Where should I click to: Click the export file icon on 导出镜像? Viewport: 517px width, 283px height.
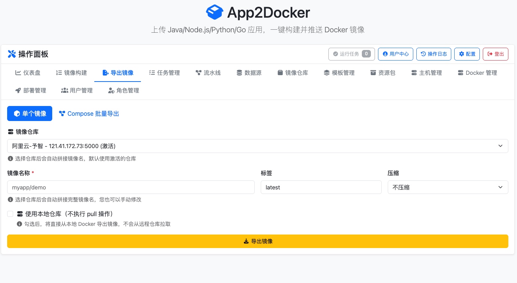click(106, 73)
